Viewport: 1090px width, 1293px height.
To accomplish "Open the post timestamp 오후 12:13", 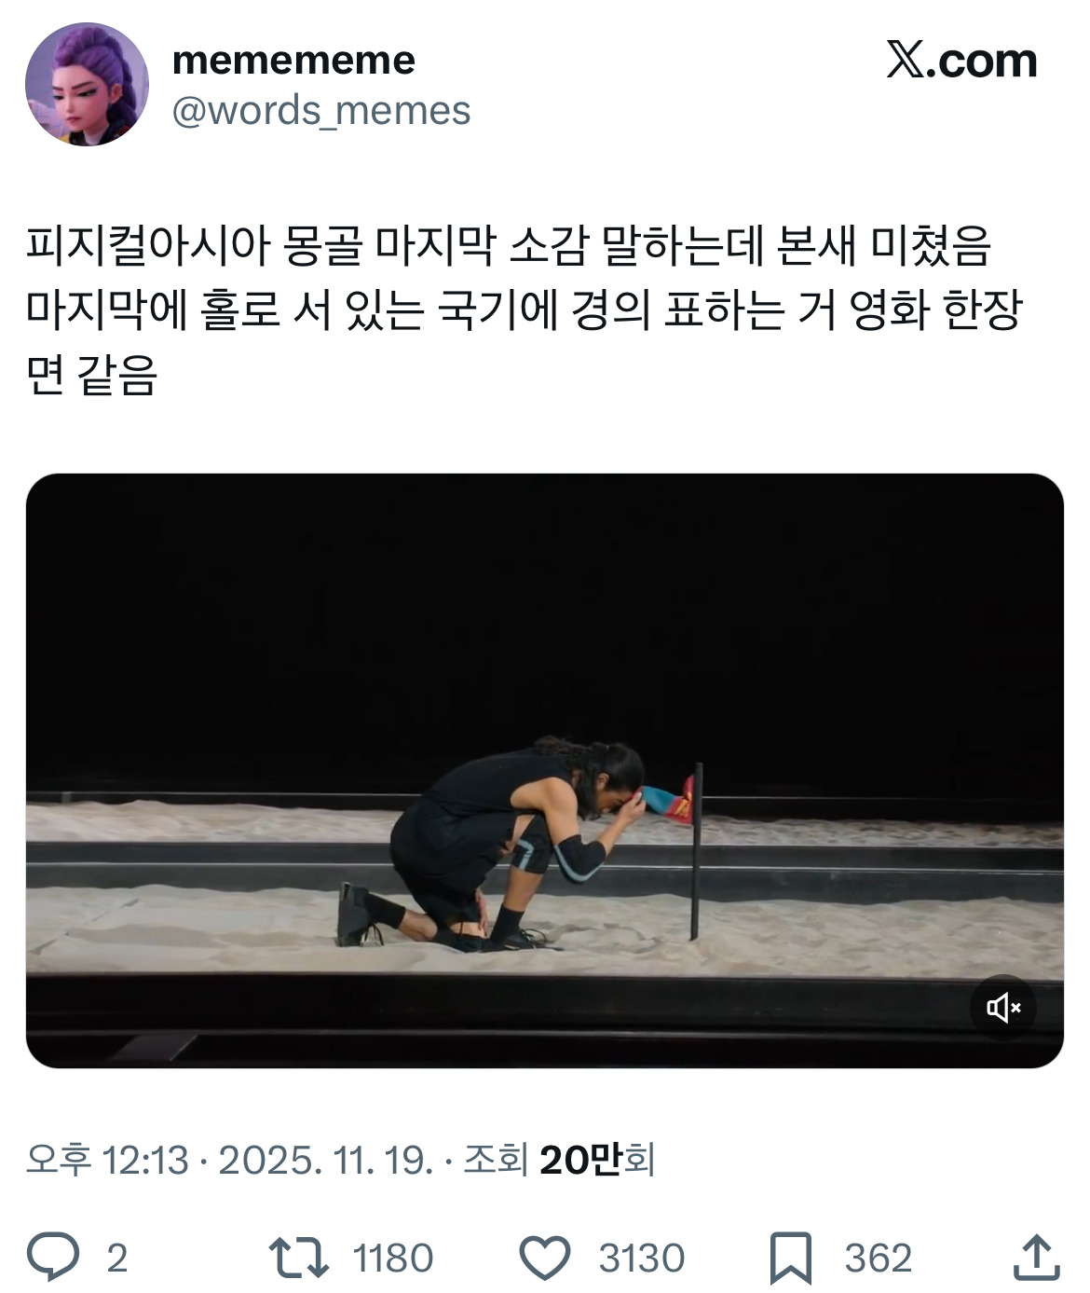I will click(107, 1160).
